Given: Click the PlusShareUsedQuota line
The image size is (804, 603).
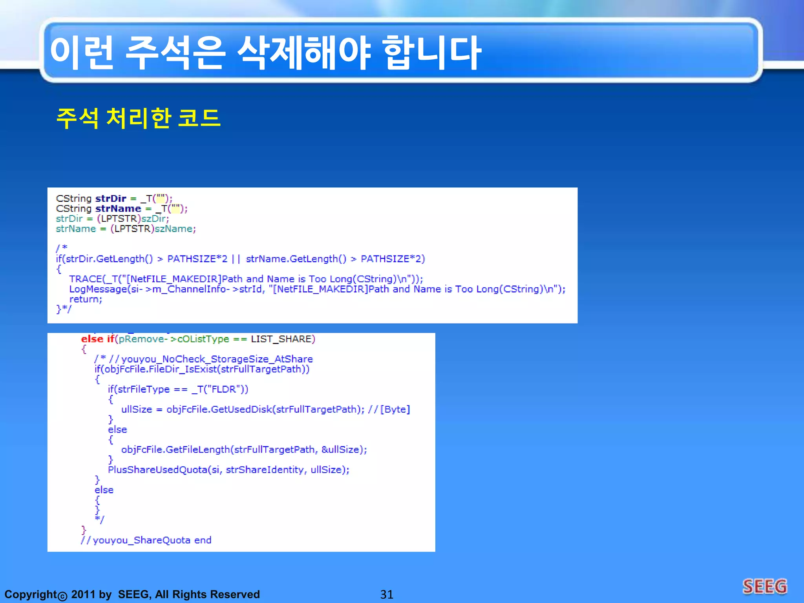Looking at the screenshot, I should coord(229,470).
